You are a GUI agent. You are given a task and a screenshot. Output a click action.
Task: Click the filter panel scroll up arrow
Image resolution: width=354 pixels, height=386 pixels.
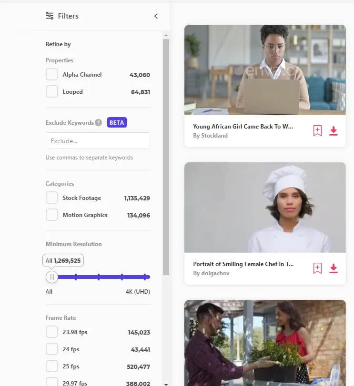click(x=166, y=35)
